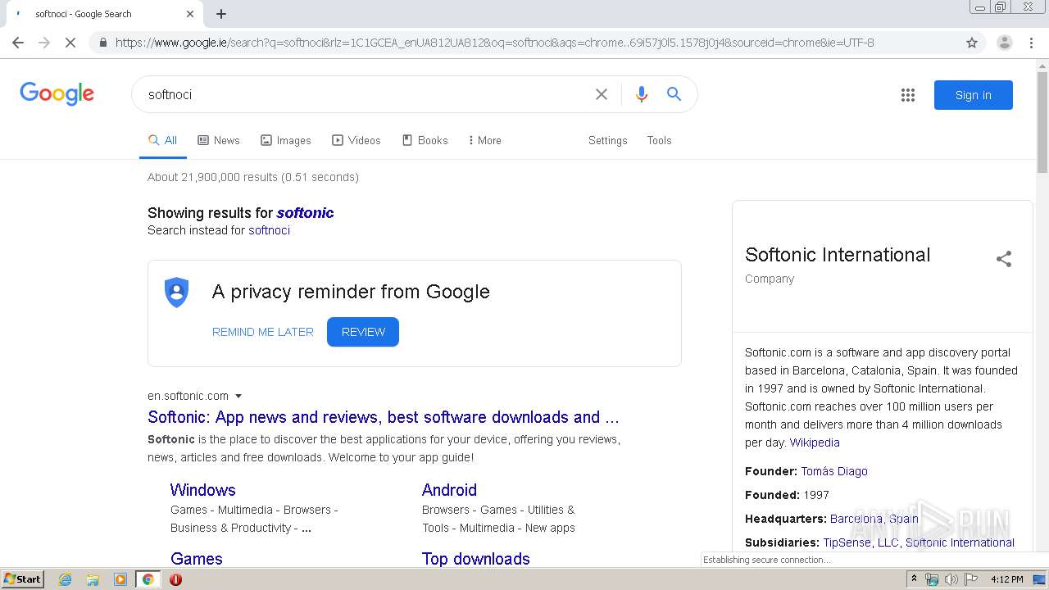Open Chrome three-dot menu
1049x590 pixels.
pyautogui.click(x=1031, y=43)
